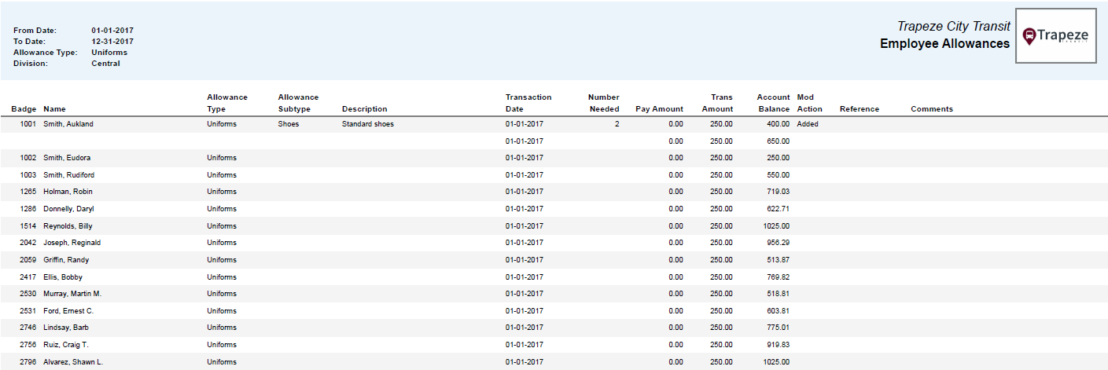Select the From Date value 01-01-2017
The width and height of the screenshot is (1108, 370).
(112, 30)
